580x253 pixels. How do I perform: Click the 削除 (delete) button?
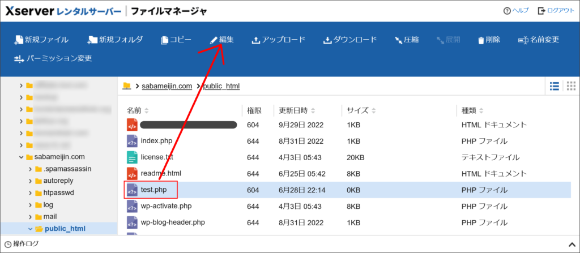[x=489, y=40]
